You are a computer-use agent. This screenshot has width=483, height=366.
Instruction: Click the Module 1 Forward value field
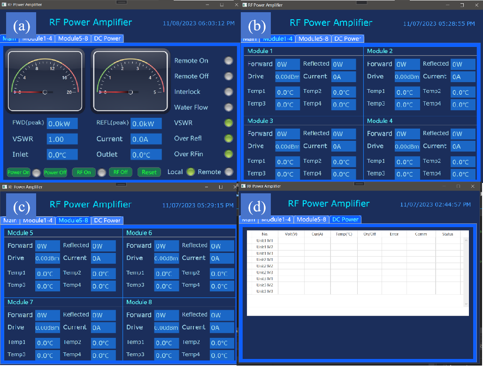pyautogui.click(x=287, y=64)
